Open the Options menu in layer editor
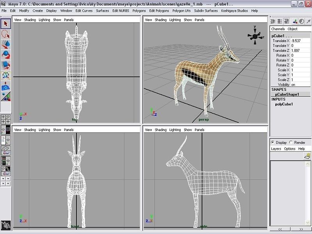Image resolution: width=312 pixels, height=234 pixels. click(289, 149)
